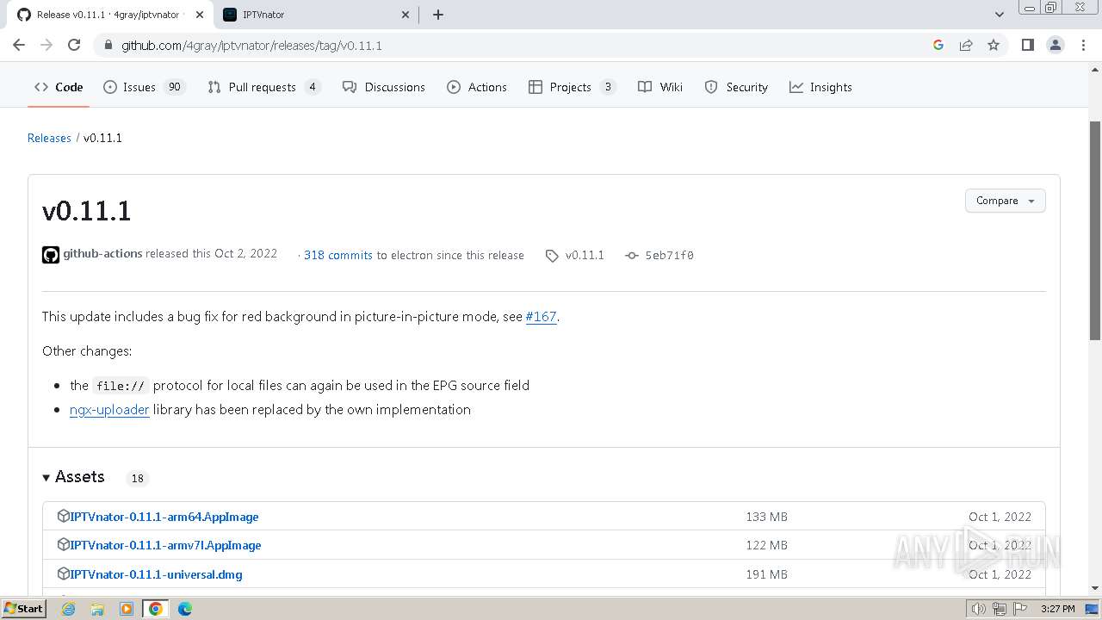Toggle the browser side panel

click(x=1027, y=45)
